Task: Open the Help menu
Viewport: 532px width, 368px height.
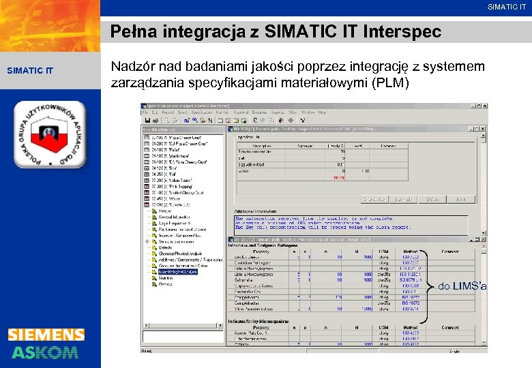Action: 322,112
